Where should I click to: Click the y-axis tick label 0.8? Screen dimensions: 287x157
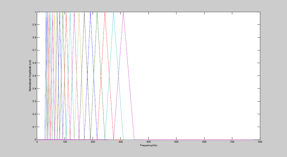34,38
